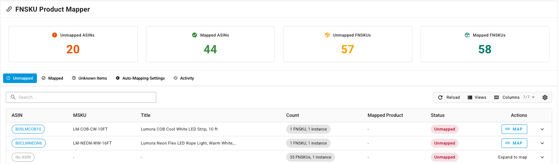The image size is (558, 164).
Task: Click the Unmapped status badge for B0CLMNEON6
Action: [444, 143]
